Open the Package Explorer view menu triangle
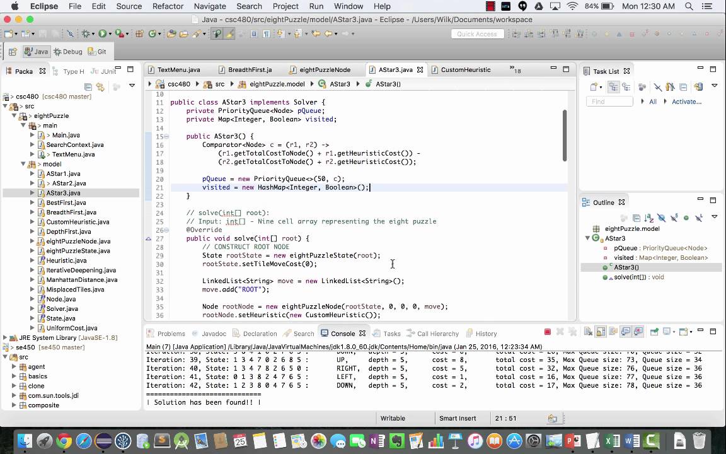The width and height of the screenshot is (726, 454). pyautogui.click(x=132, y=85)
